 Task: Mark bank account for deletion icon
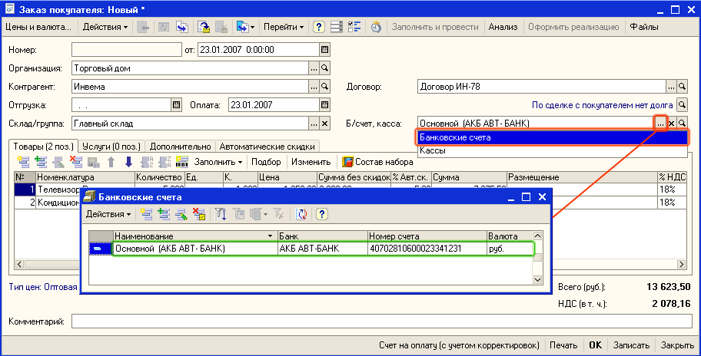199,214
